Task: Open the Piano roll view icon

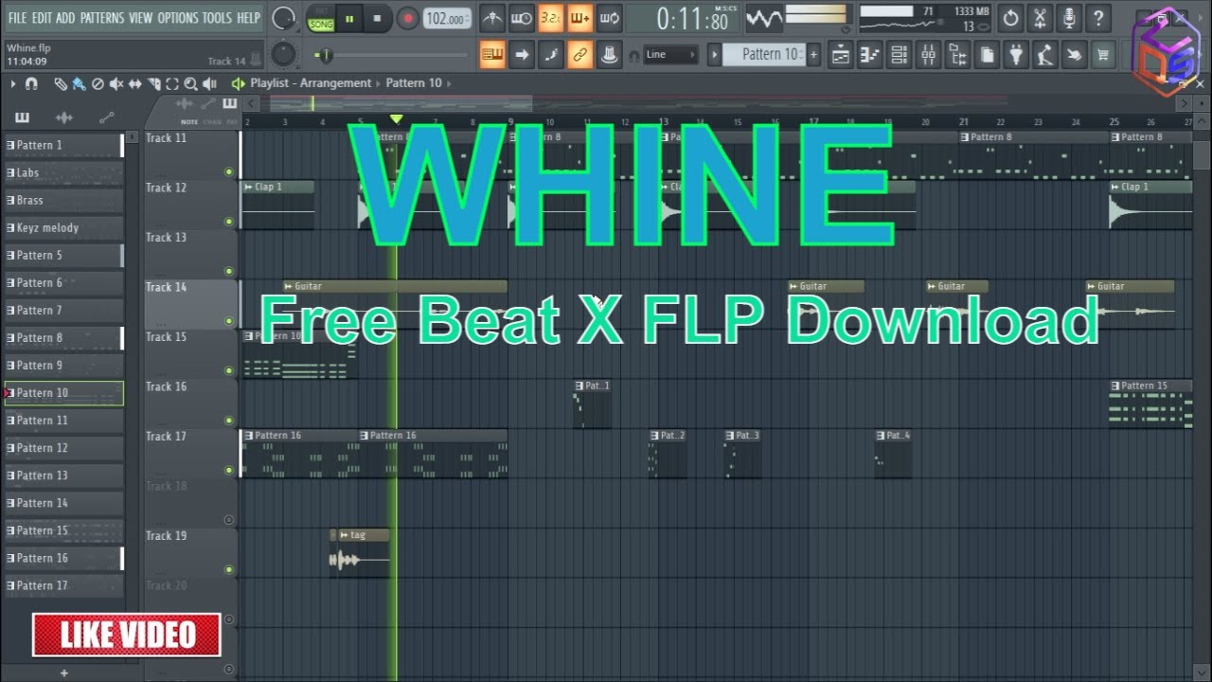Action: (869, 55)
